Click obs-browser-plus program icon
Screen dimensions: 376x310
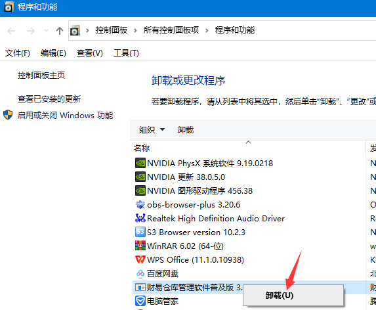[140, 205]
